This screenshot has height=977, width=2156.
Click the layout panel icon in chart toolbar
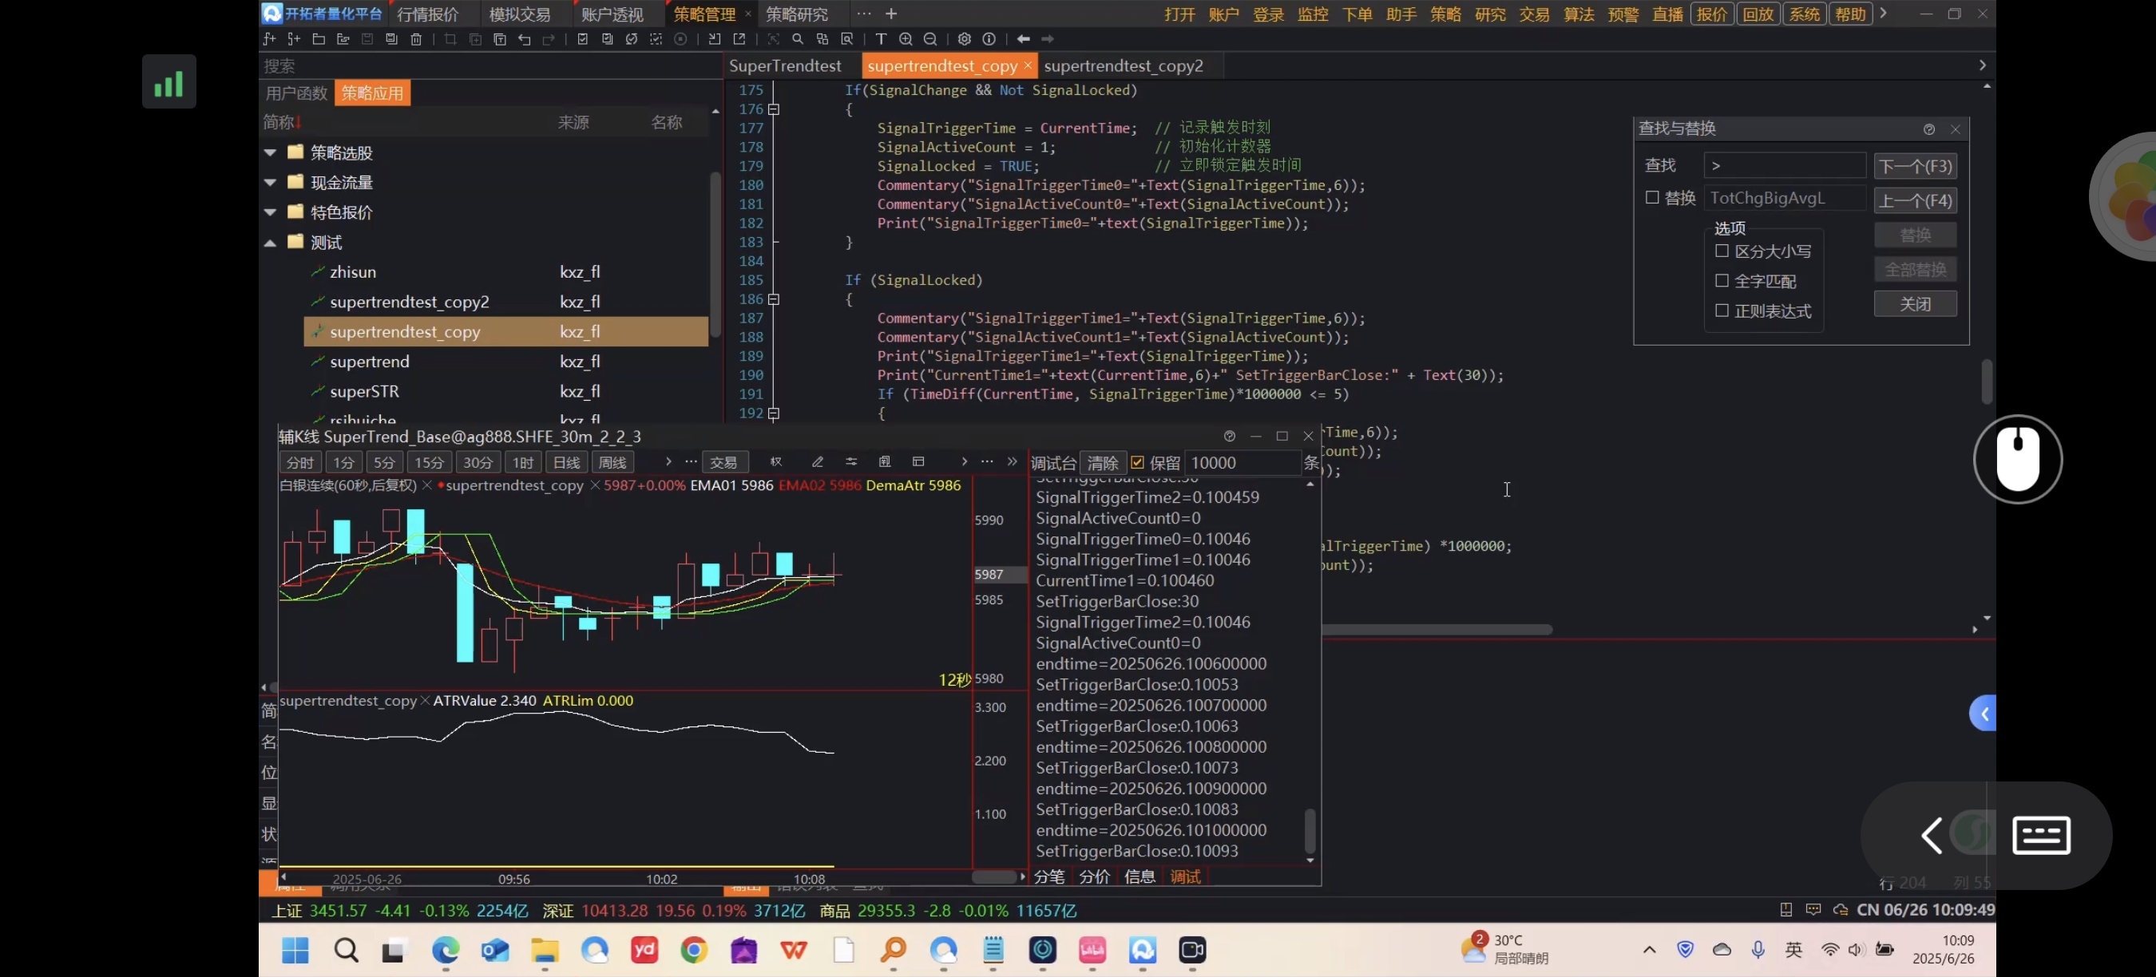[918, 461]
